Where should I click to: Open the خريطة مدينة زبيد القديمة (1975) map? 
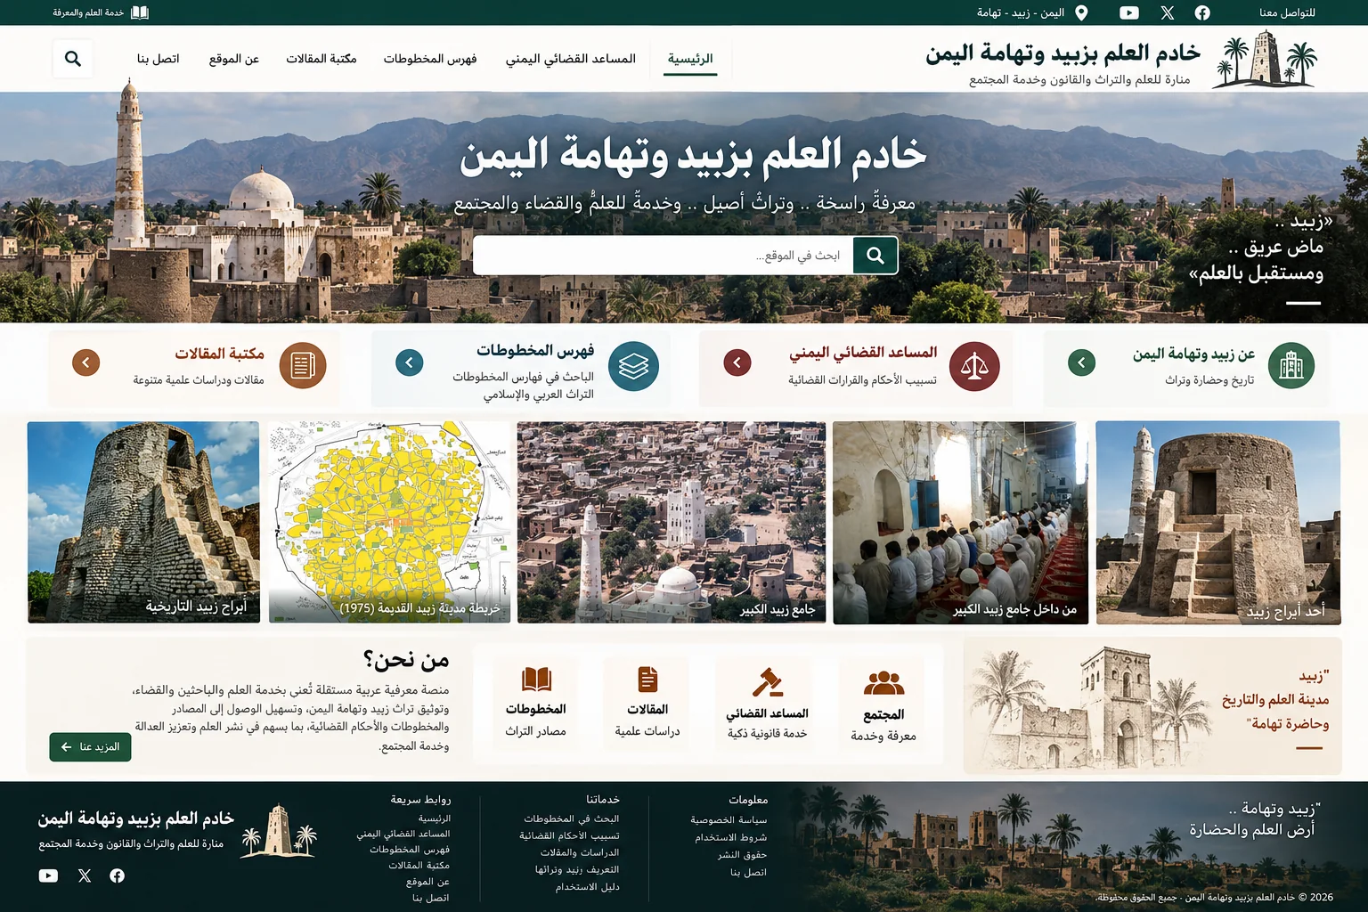coord(389,523)
